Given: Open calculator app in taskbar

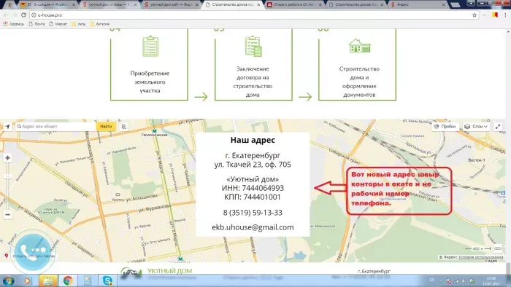Looking at the screenshot, I should point(88,280).
